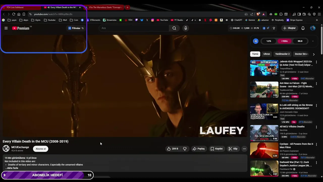Viewport: 323px width, 182px height.
Task: Open the Twitch bookmark icon
Action: pos(137,20)
